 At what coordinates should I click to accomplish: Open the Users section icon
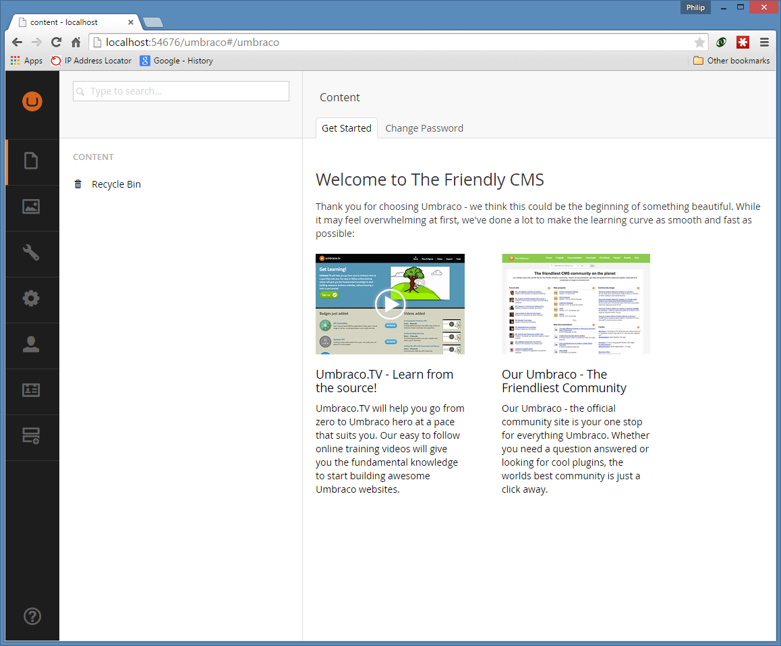tap(31, 344)
